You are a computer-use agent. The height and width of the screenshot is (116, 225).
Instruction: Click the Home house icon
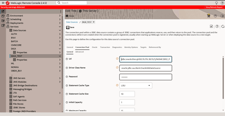67,16
